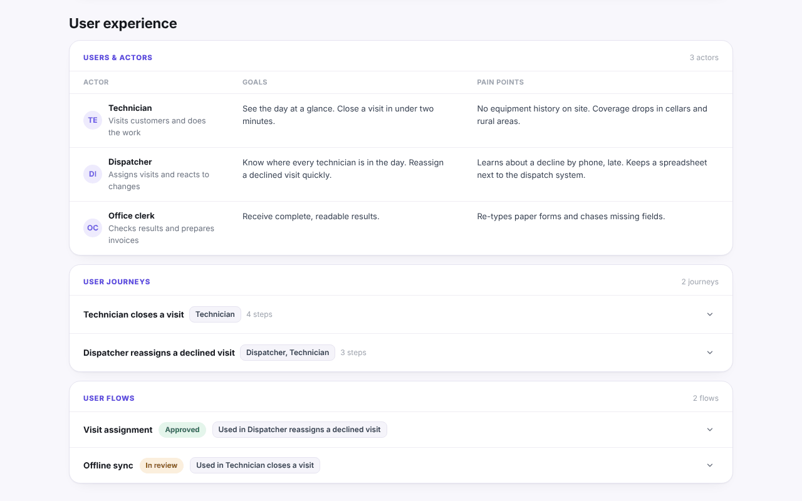The width and height of the screenshot is (802, 501).
Task: Click the OC avatar for Office clerk
Action: point(93,228)
